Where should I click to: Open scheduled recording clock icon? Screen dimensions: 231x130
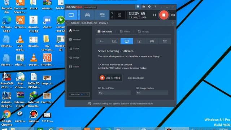pyautogui.click(x=149, y=6)
